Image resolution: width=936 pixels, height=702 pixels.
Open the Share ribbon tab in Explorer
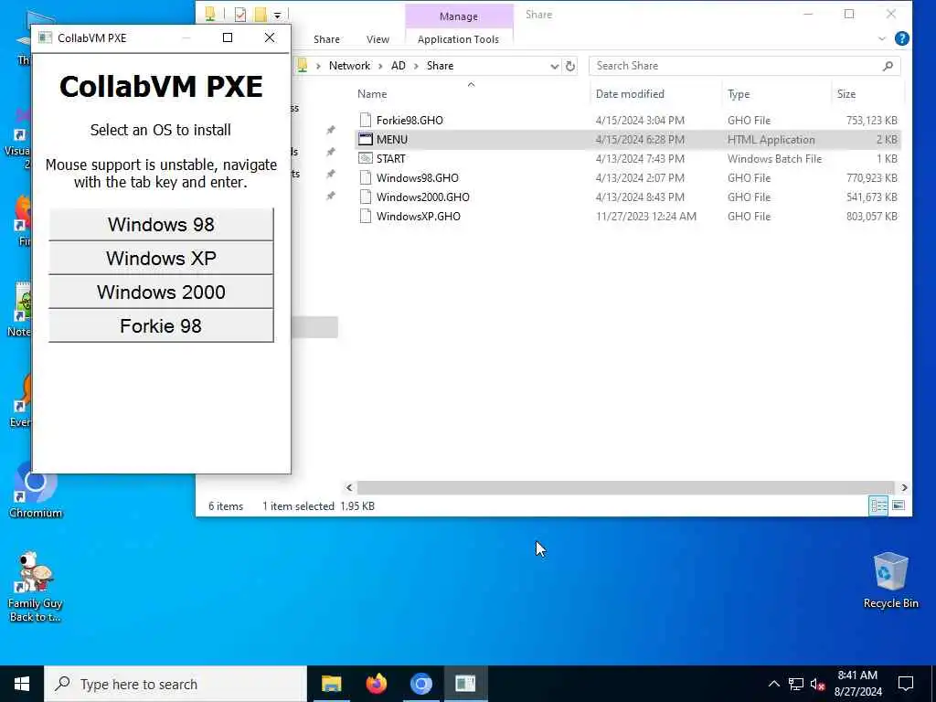326,39
